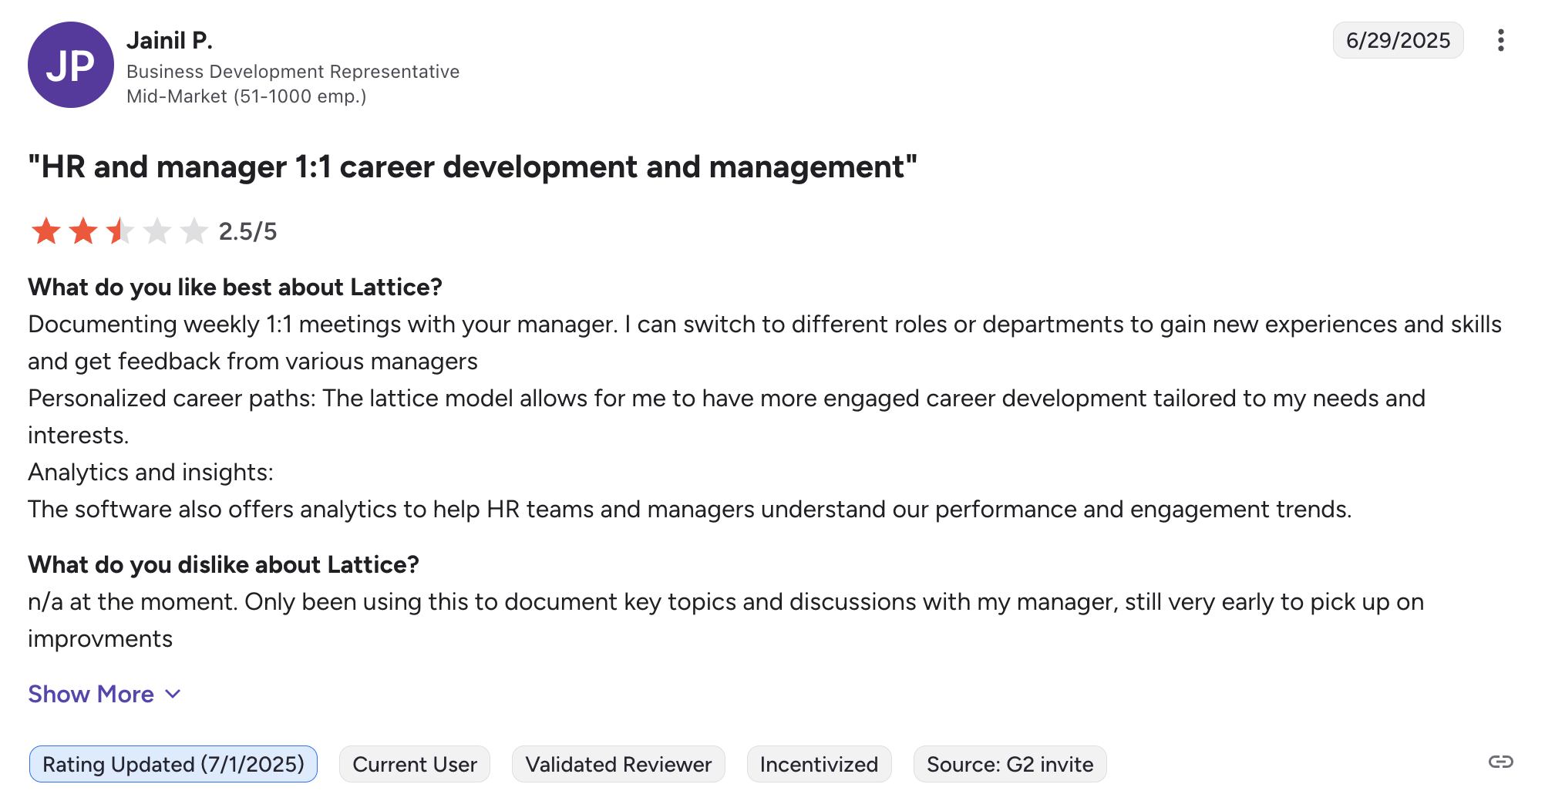Click the JP avatar circle
The height and width of the screenshot is (811, 1545).
pos(71,65)
